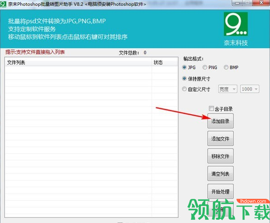The height and width of the screenshot is (223, 270).
Task: Close the window
Action: coord(261,3)
